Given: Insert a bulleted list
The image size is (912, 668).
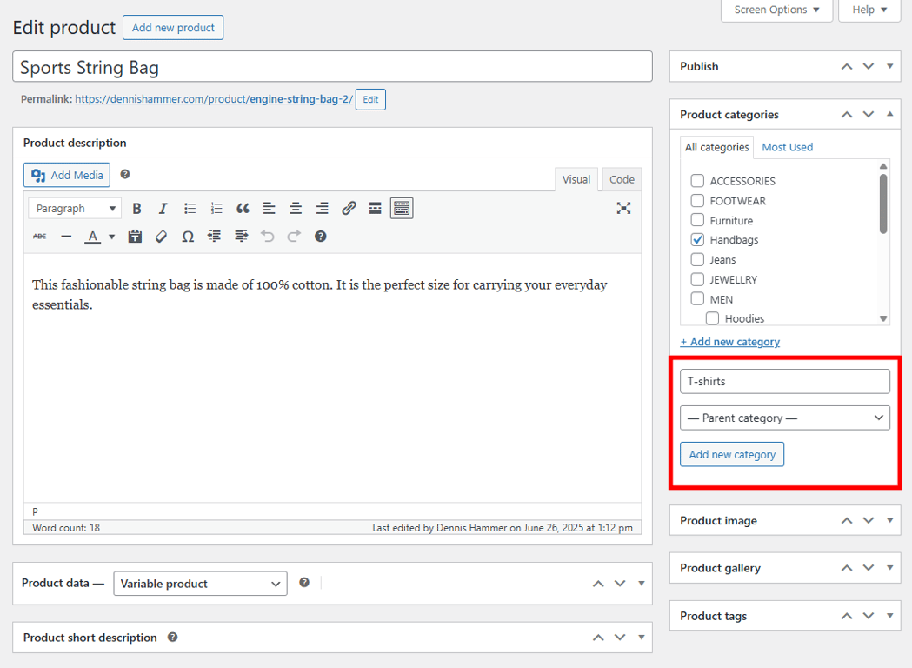Looking at the screenshot, I should [189, 208].
